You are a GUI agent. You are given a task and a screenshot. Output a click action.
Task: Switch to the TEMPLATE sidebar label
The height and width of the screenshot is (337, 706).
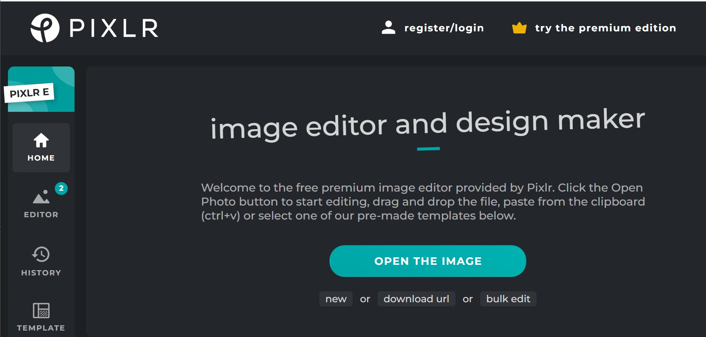click(x=41, y=328)
